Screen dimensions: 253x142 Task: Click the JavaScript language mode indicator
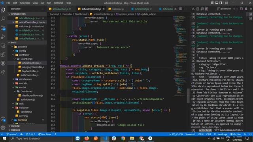tap(221, 134)
